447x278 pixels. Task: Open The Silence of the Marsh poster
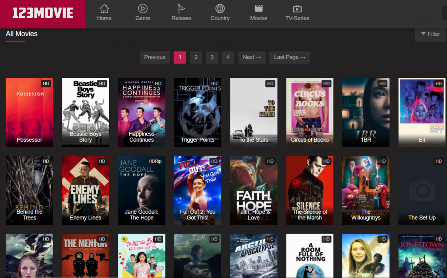pyautogui.click(x=310, y=190)
